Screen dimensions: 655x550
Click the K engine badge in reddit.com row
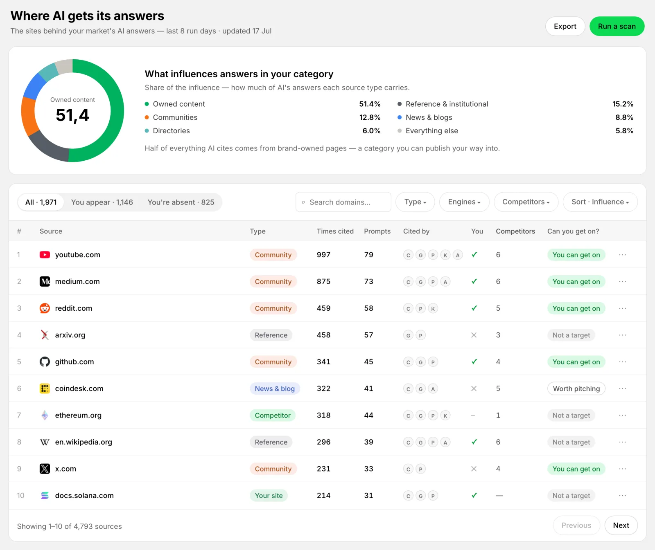[x=433, y=309]
